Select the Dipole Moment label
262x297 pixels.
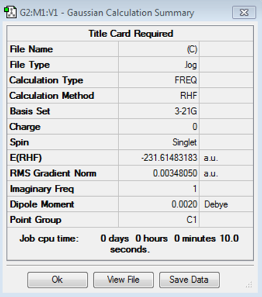(42, 204)
